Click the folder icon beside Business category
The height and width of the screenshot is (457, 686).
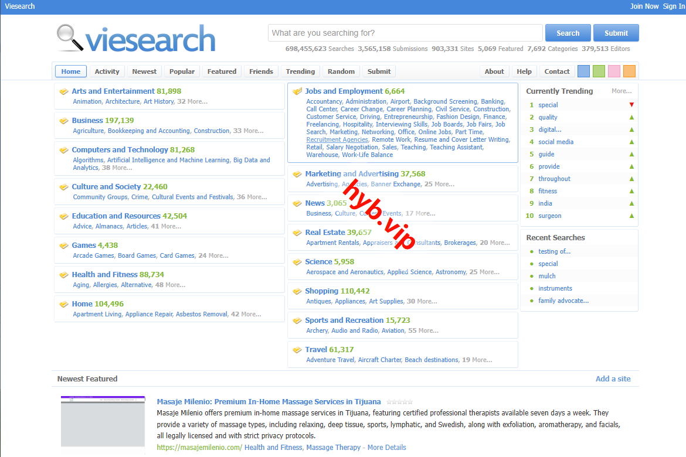(x=64, y=120)
